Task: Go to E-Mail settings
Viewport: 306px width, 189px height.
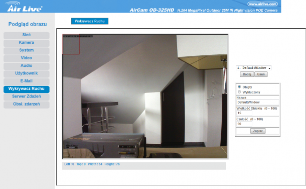Action: coord(27,81)
